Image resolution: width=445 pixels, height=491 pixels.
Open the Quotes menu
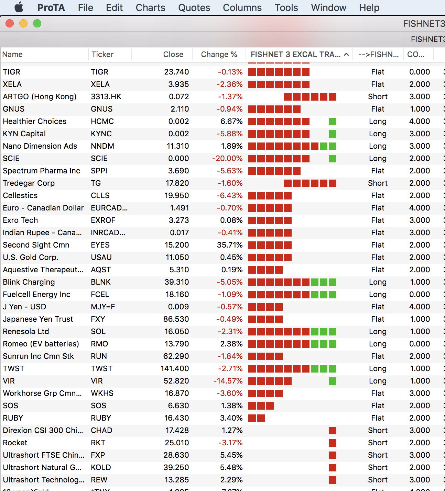[x=194, y=8]
